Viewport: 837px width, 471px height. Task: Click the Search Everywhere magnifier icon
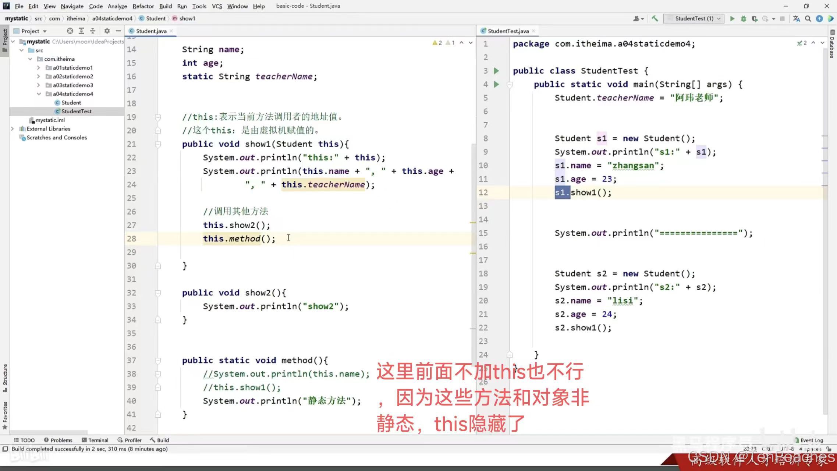[x=808, y=18]
